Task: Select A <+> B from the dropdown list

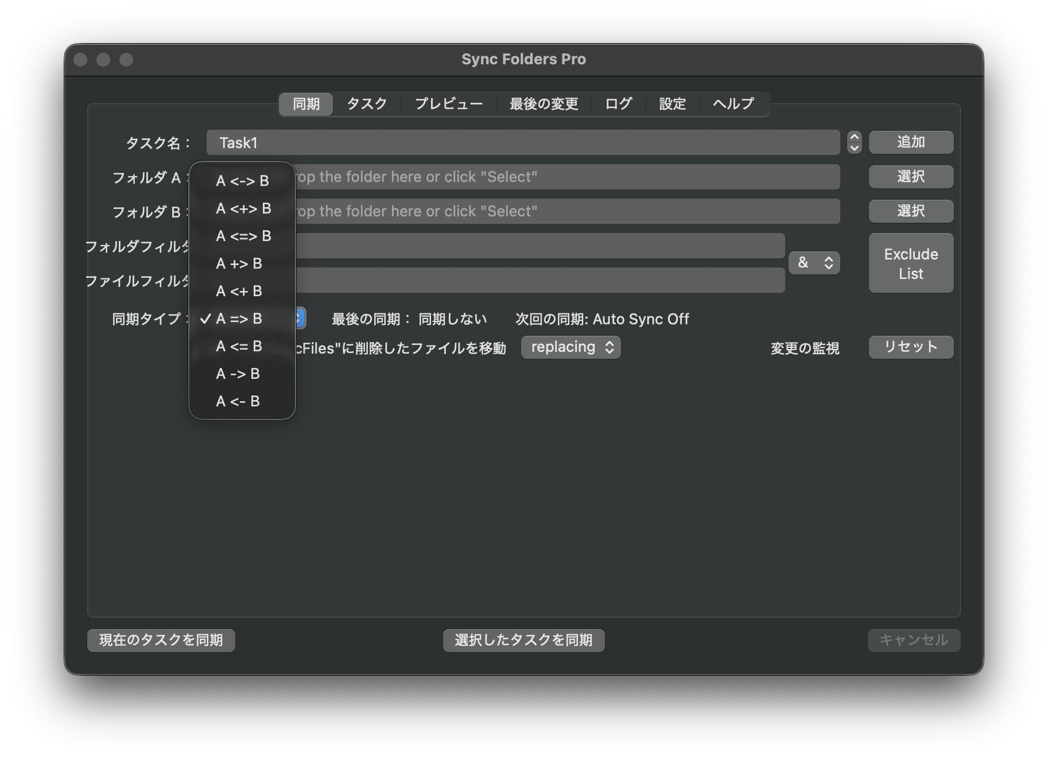Action: click(x=242, y=208)
